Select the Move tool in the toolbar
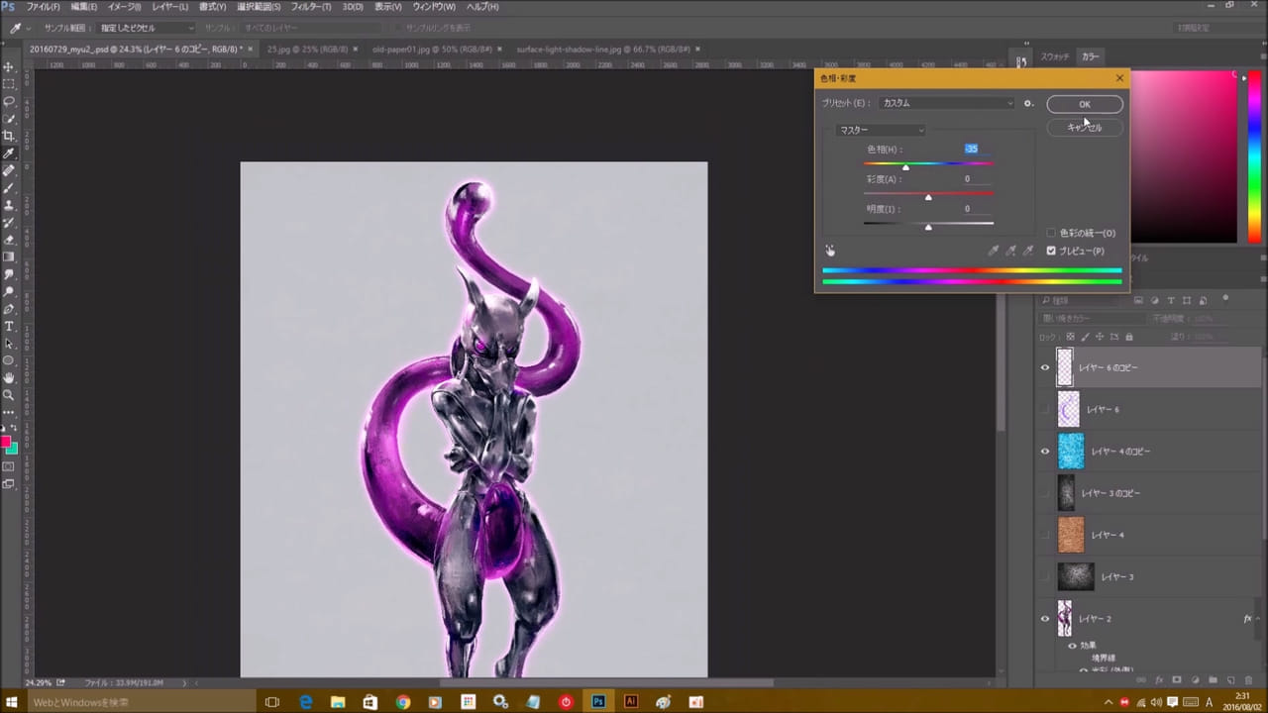The image size is (1268, 713). tap(9, 66)
